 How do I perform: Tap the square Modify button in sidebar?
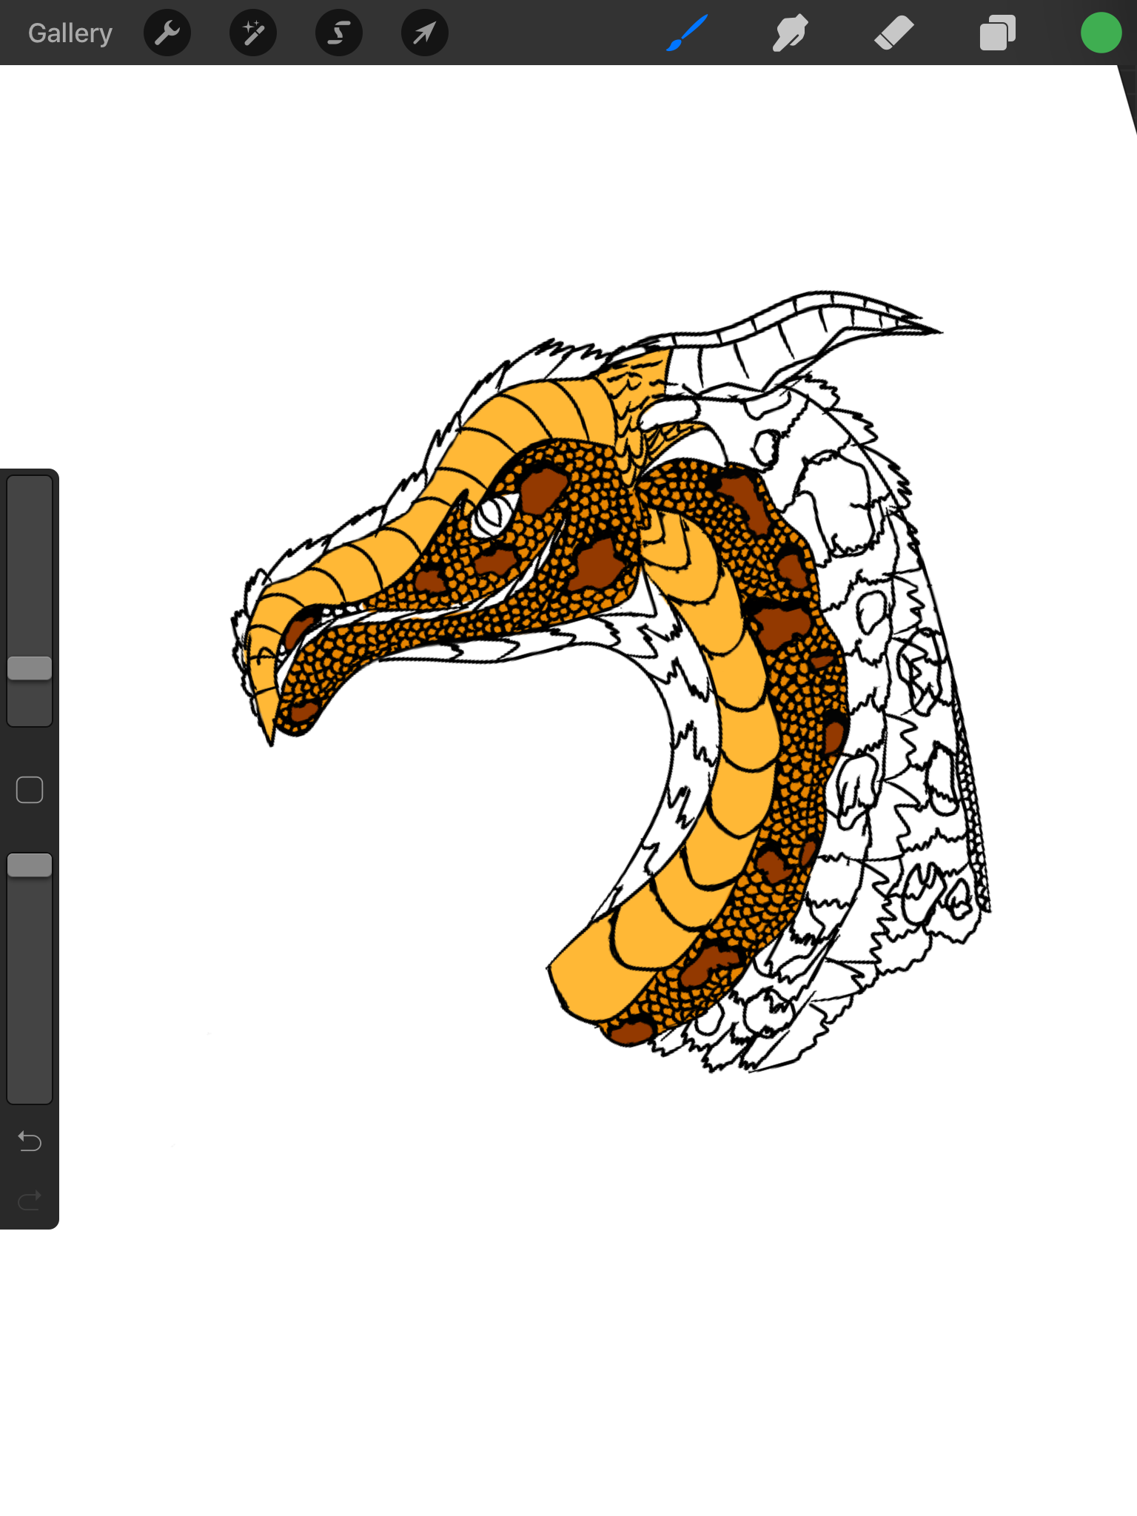[30, 790]
